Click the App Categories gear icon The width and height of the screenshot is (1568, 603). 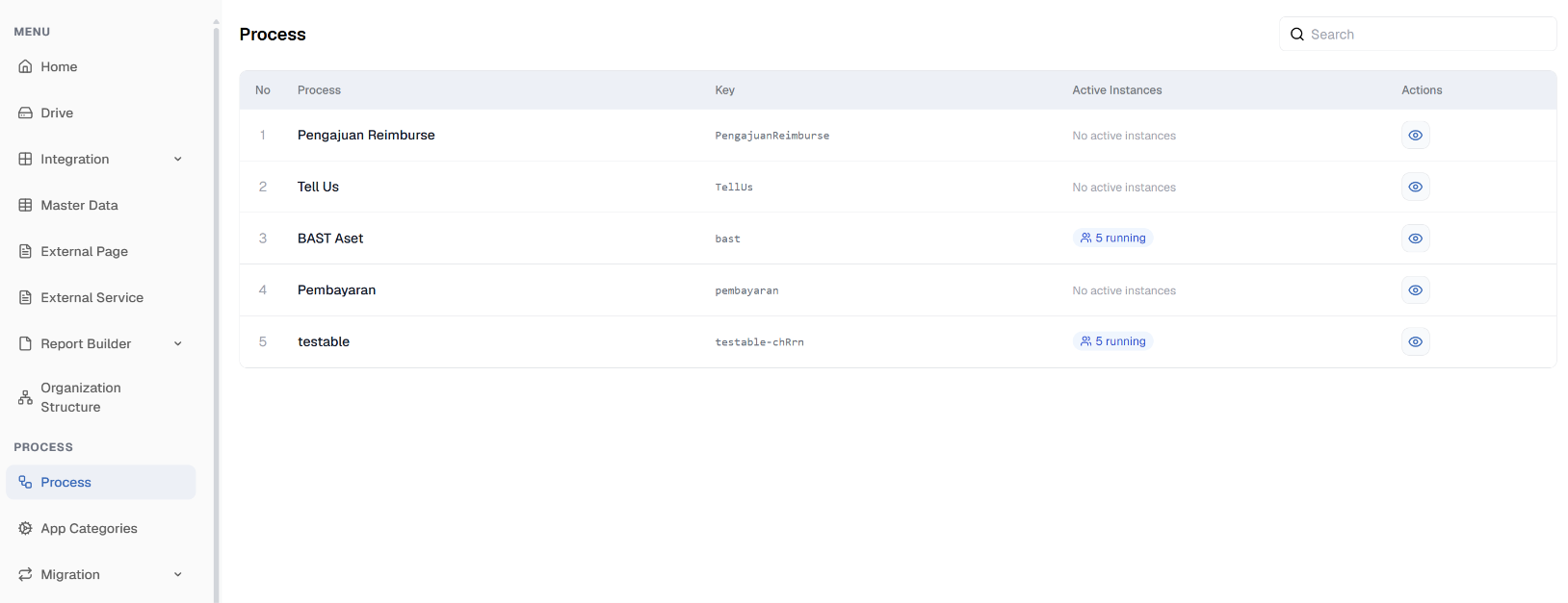[25, 528]
